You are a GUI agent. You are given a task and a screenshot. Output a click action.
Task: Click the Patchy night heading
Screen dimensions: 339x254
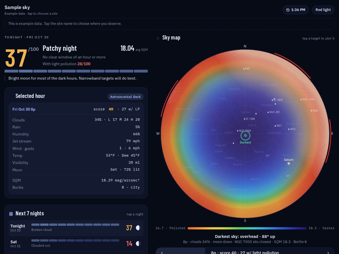click(x=60, y=48)
